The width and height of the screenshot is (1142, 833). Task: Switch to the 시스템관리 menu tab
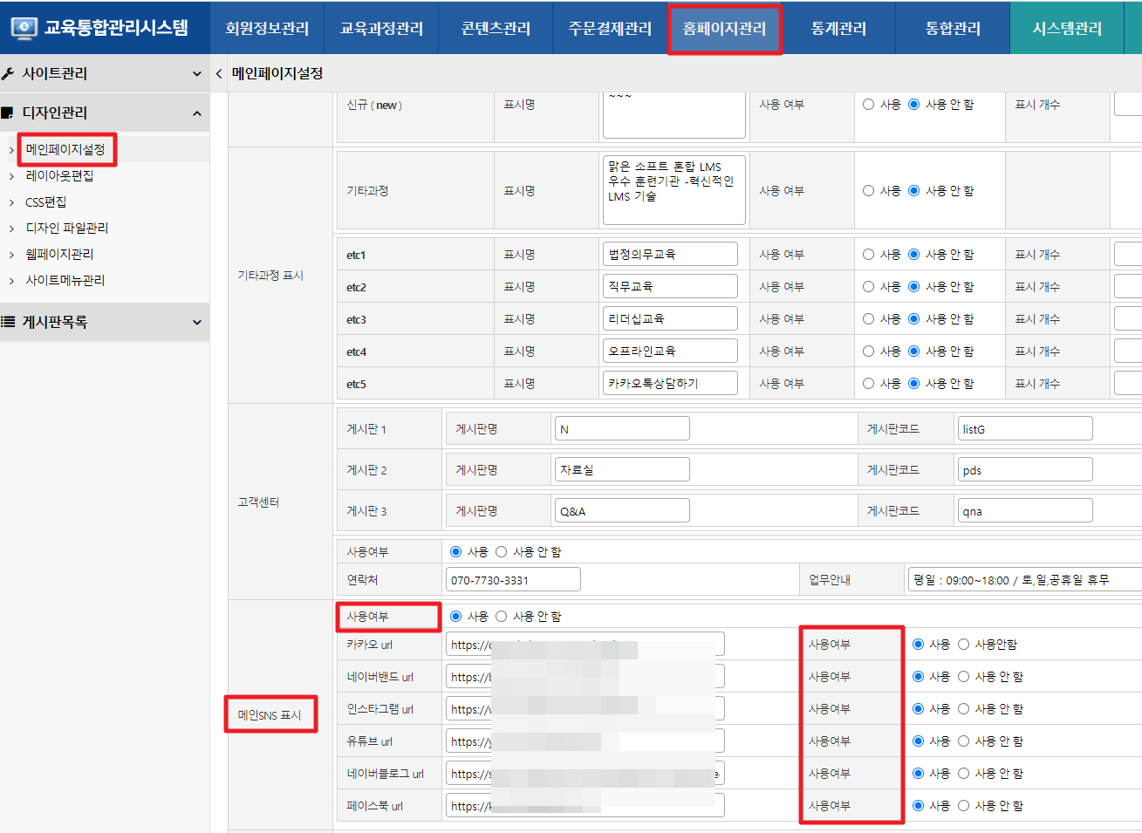point(1066,29)
